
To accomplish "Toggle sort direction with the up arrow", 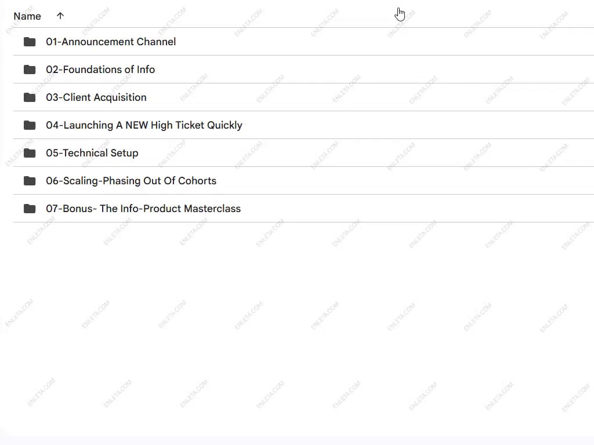I will coord(60,16).
